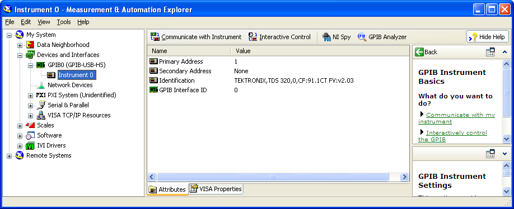Click the Secondary Address value 'None'
514x209 pixels.
[241, 71]
